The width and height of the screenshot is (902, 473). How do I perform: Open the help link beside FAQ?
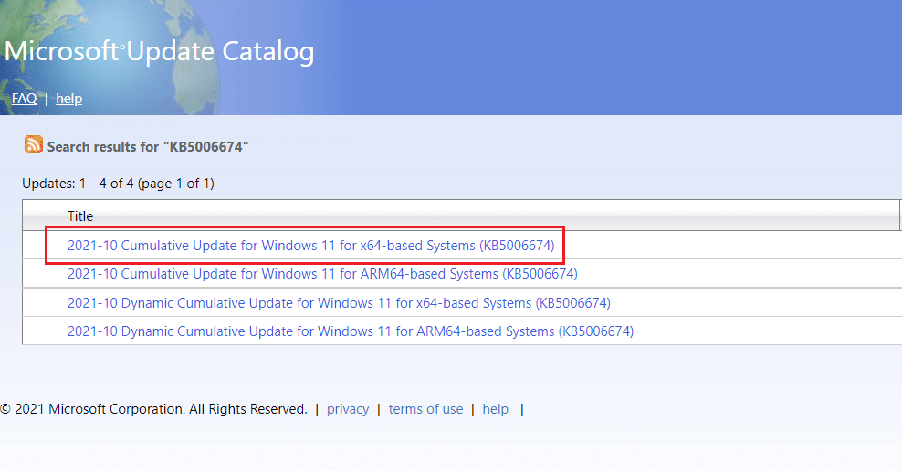[x=69, y=99]
